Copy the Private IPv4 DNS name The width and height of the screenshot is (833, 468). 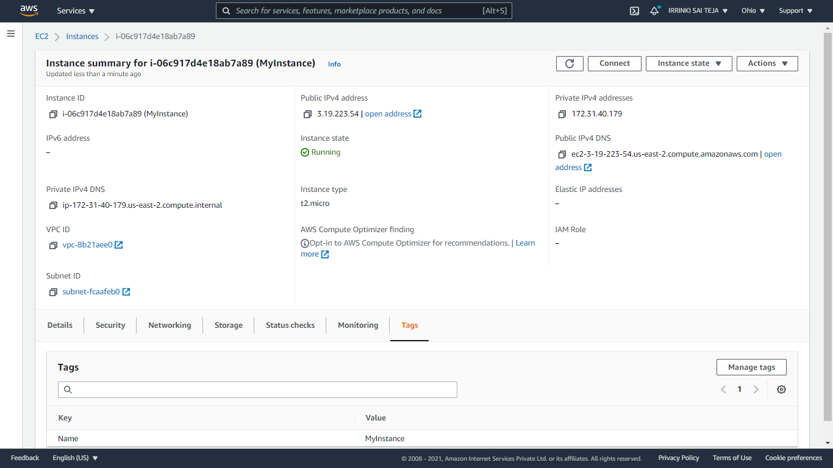pyautogui.click(x=53, y=205)
